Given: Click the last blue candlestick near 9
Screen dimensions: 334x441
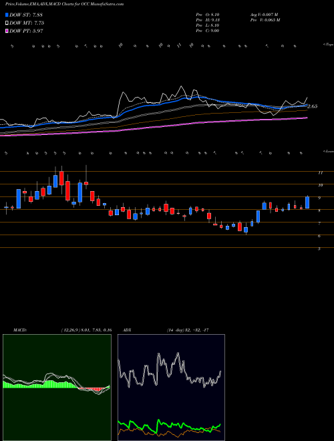Looking at the screenshot, I should coord(307,202).
